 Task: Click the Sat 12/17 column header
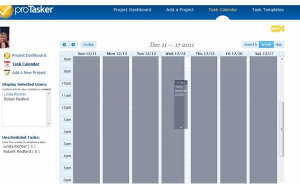coord(264,54)
